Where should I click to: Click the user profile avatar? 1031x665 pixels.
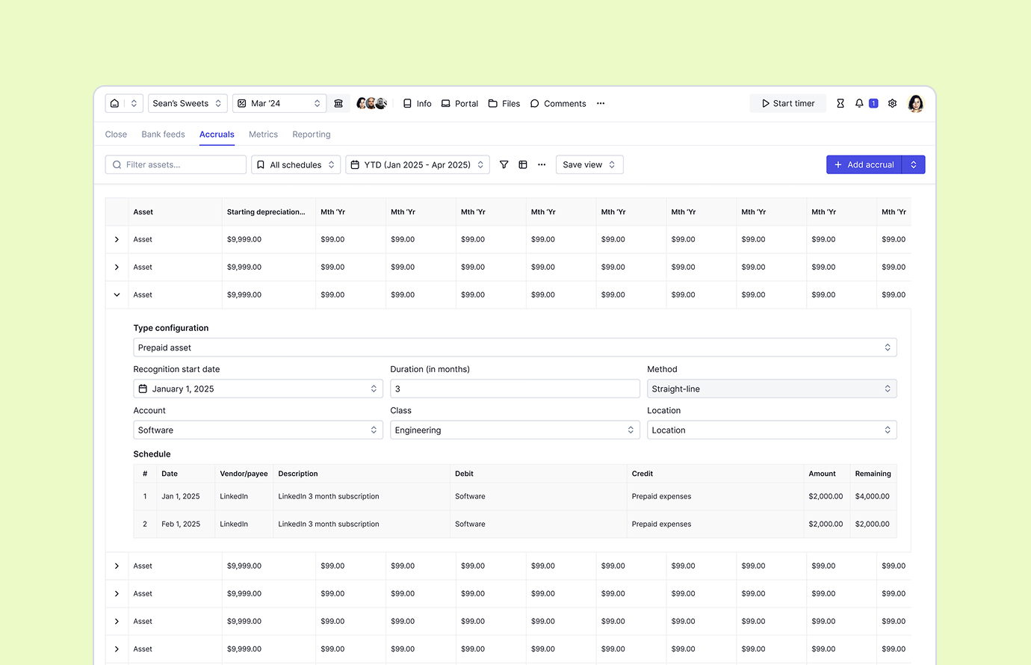tap(915, 103)
